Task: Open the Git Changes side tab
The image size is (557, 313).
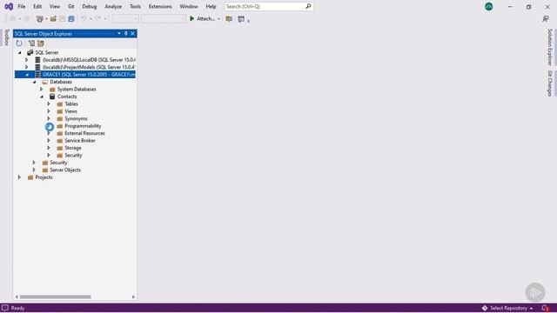Action: click(549, 83)
